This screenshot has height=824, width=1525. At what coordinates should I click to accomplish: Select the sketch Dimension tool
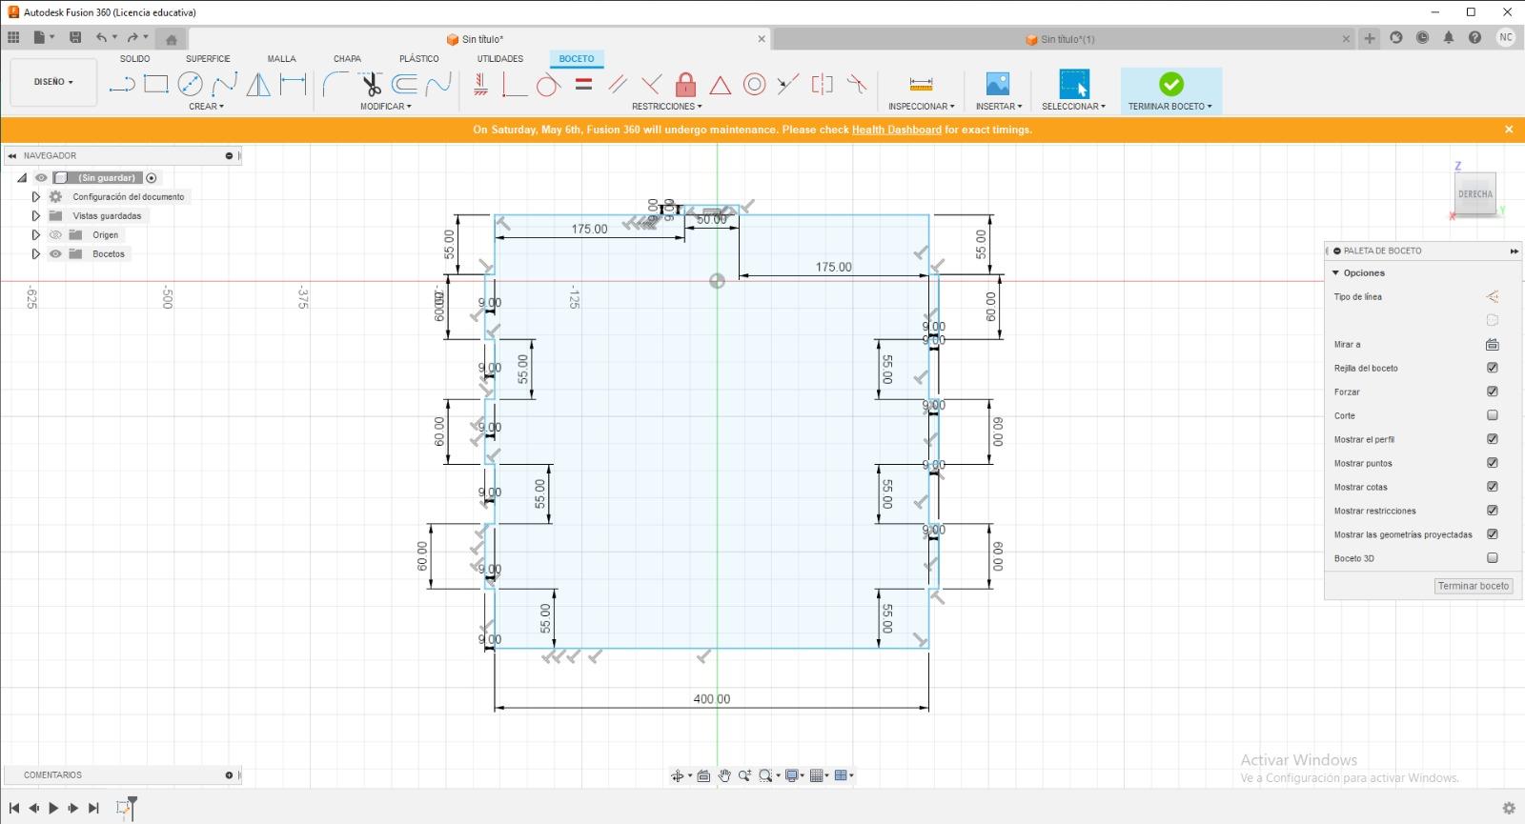click(x=293, y=85)
